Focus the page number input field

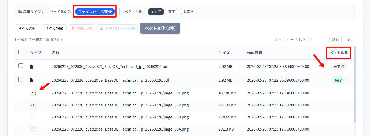(x=319, y=40)
